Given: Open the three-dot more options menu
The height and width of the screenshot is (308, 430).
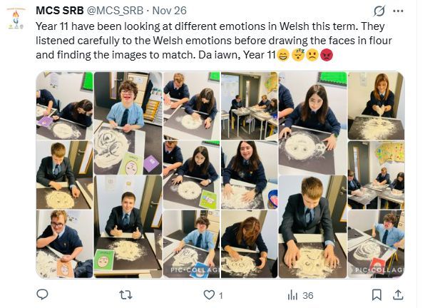Looking at the screenshot, I should (x=398, y=12).
